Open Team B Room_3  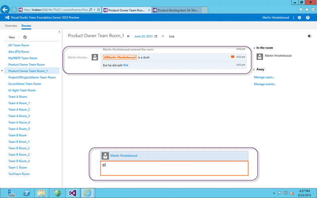[x=19, y=155]
